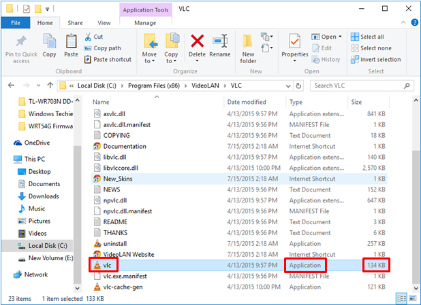Switch to details view icon
421x305 pixels.
tap(401, 298)
